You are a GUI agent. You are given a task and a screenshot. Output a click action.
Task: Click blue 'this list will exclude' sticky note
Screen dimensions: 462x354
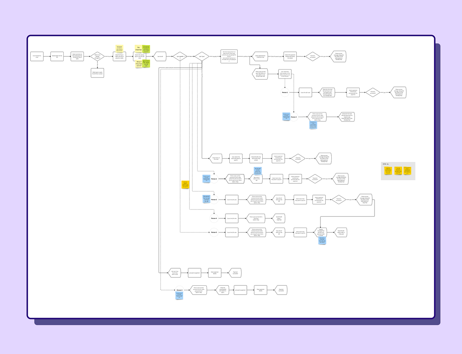tap(257, 171)
